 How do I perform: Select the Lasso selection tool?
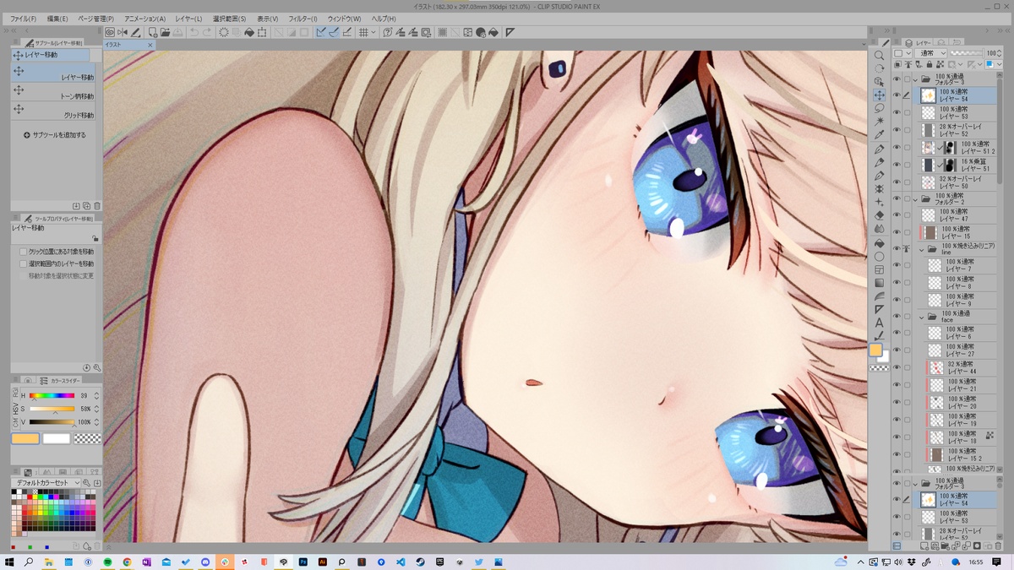click(x=880, y=108)
